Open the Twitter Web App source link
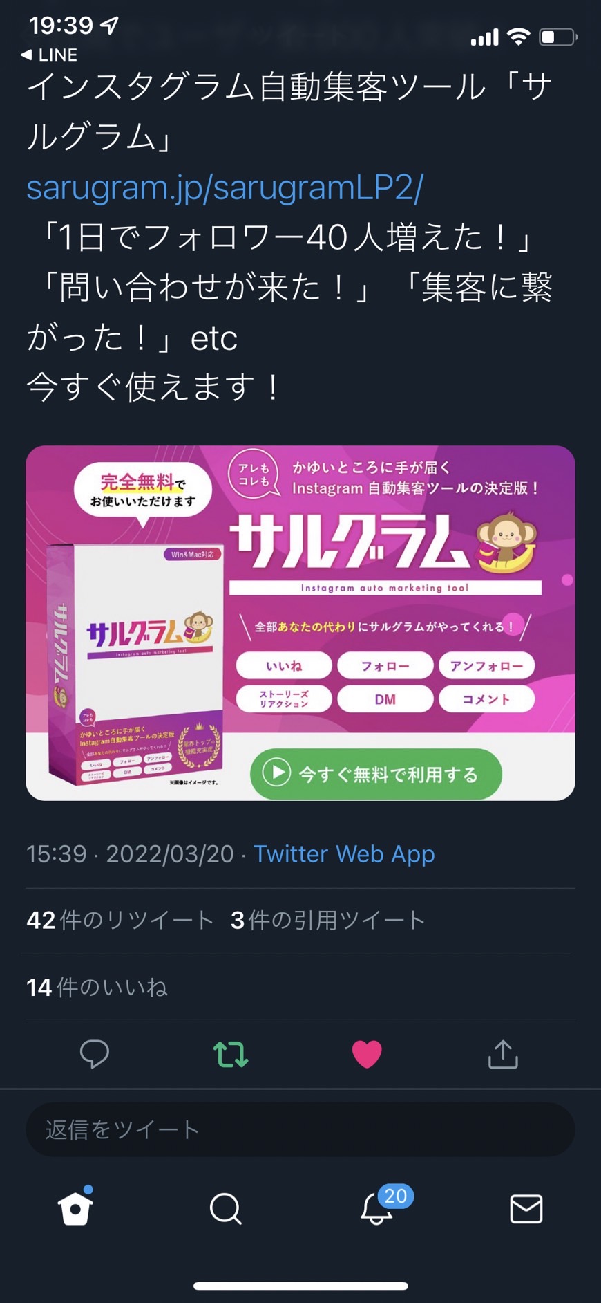 [x=344, y=853]
